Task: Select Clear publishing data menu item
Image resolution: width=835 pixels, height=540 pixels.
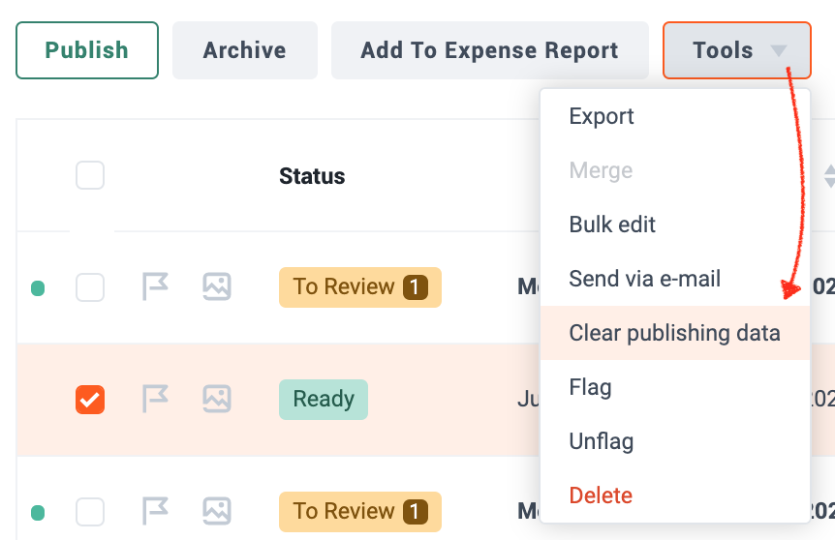Action: tap(675, 333)
